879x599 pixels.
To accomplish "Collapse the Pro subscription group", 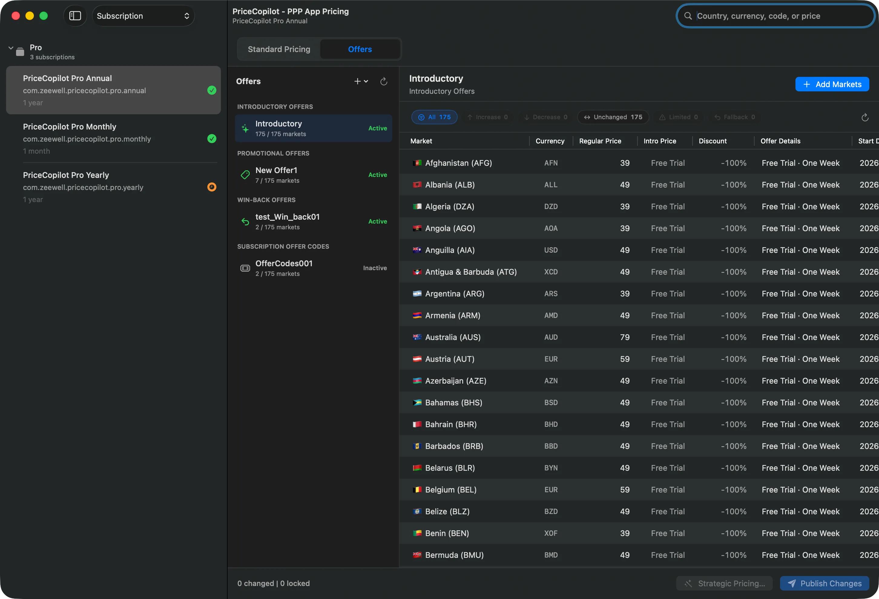I will click(11, 48).
